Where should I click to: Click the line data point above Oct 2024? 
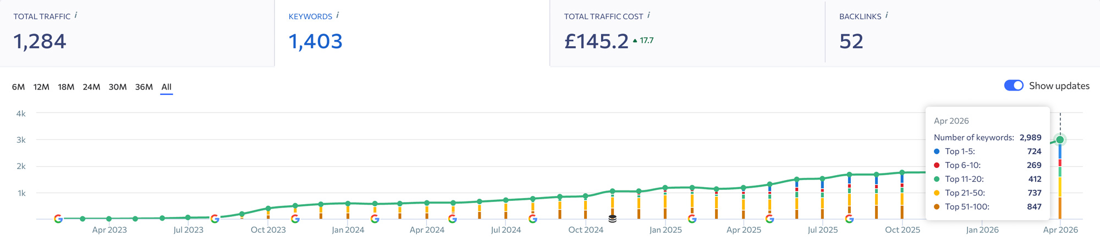[586, 196]
